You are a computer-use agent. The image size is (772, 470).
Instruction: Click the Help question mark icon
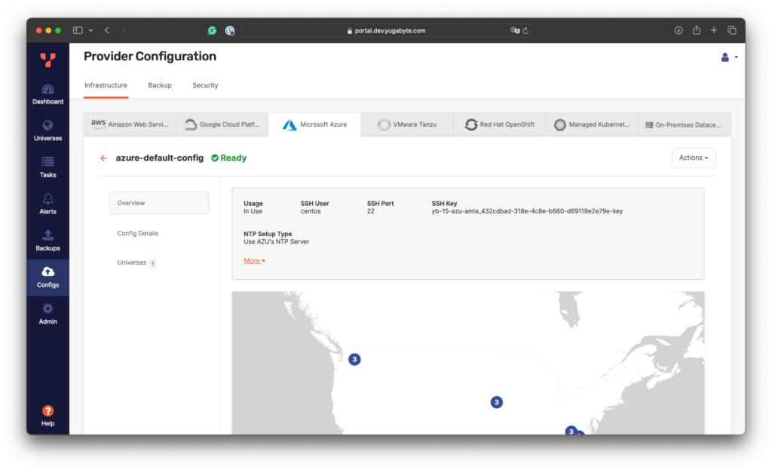tap(47, 411)
